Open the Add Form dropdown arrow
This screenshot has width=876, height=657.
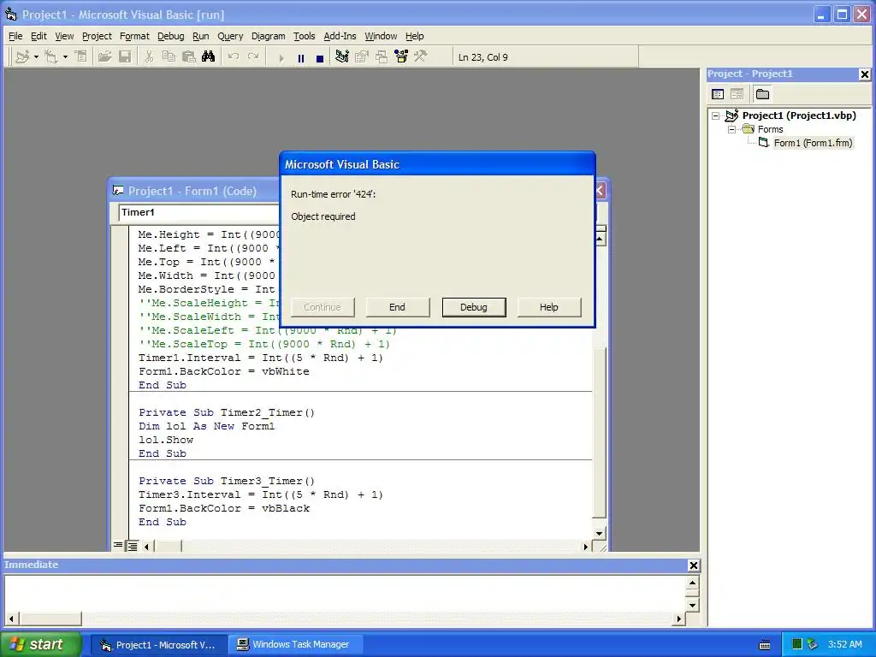pyautogui.click(x=65, y=57)
